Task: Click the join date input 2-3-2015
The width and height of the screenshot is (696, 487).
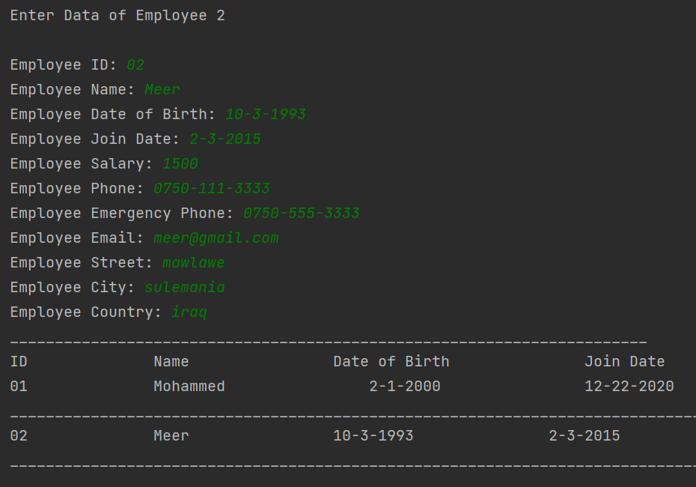Action: 225,139
